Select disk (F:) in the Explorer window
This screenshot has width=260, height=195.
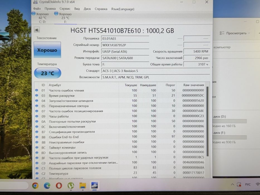point(219,133)
